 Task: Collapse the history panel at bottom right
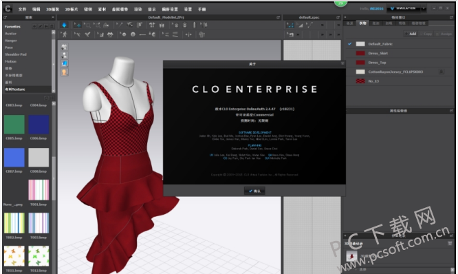pos(345,235)
